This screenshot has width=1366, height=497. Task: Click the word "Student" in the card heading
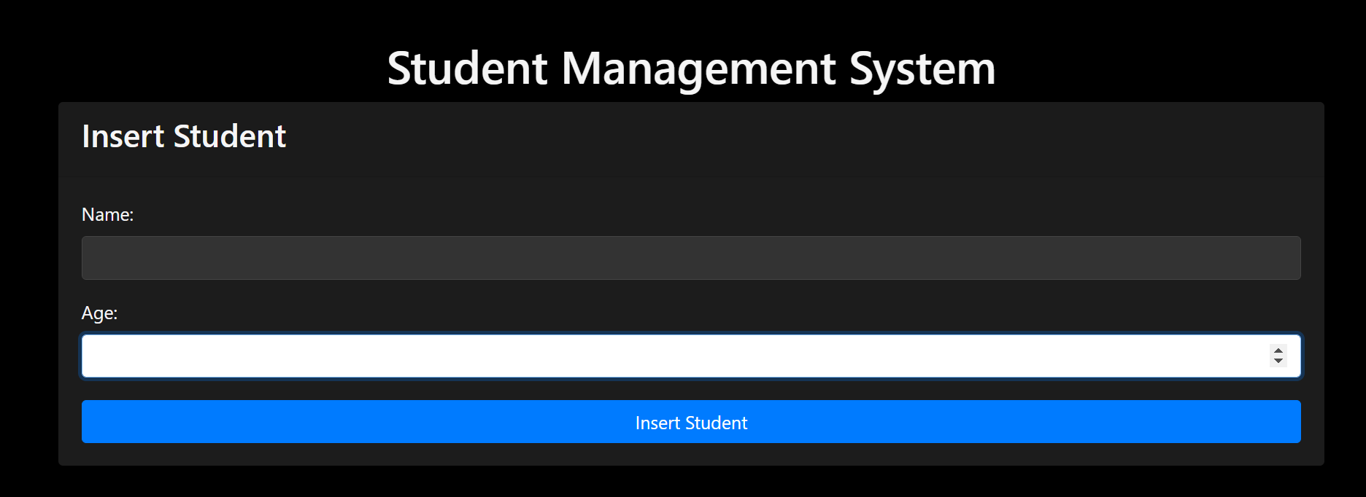coord(230,136)
